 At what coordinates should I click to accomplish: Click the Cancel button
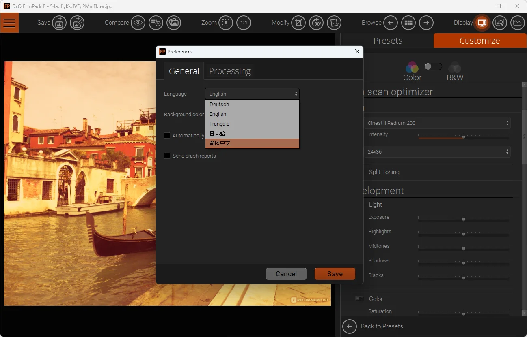coord(286,274)
